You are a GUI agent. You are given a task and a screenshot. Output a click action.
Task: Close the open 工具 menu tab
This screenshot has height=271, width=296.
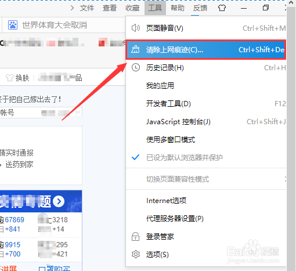click(155, 8)
